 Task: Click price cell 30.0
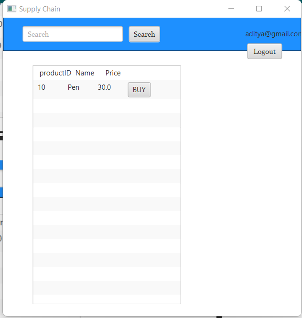click(104, 87)
